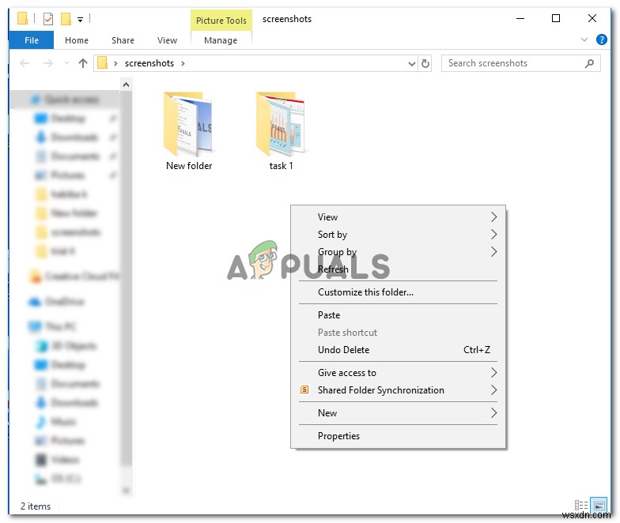Open Help with the blue question mark
This screenshot has width=620, height=523.
click(x=601, y=40)
